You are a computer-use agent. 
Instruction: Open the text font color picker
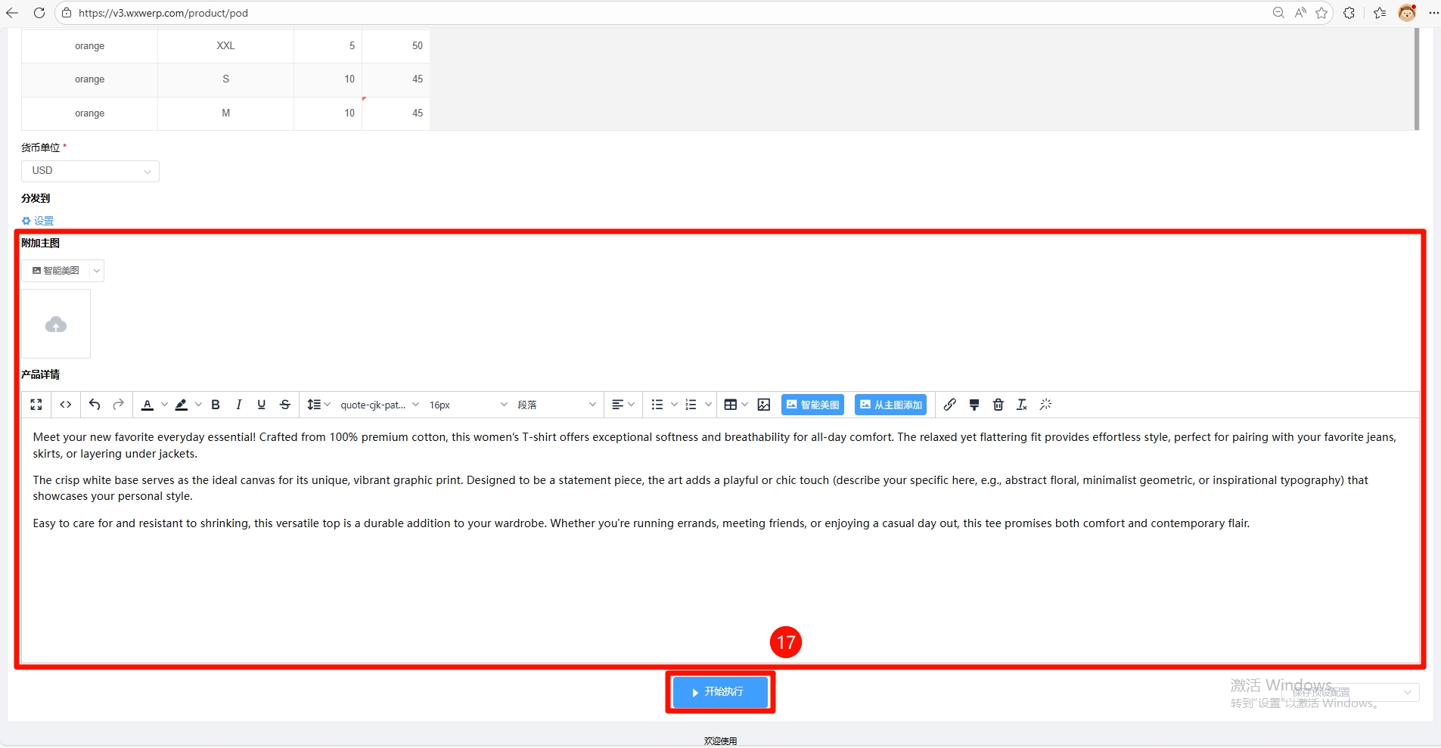click(148, 405)
